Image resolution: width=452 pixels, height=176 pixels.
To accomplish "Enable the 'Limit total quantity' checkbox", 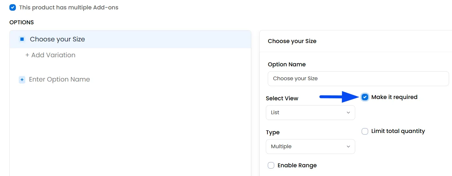I will tap(365, 131).
